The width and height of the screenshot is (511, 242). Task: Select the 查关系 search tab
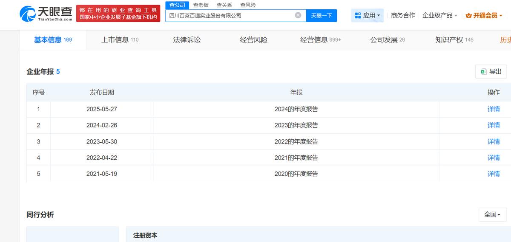point(224,5)
